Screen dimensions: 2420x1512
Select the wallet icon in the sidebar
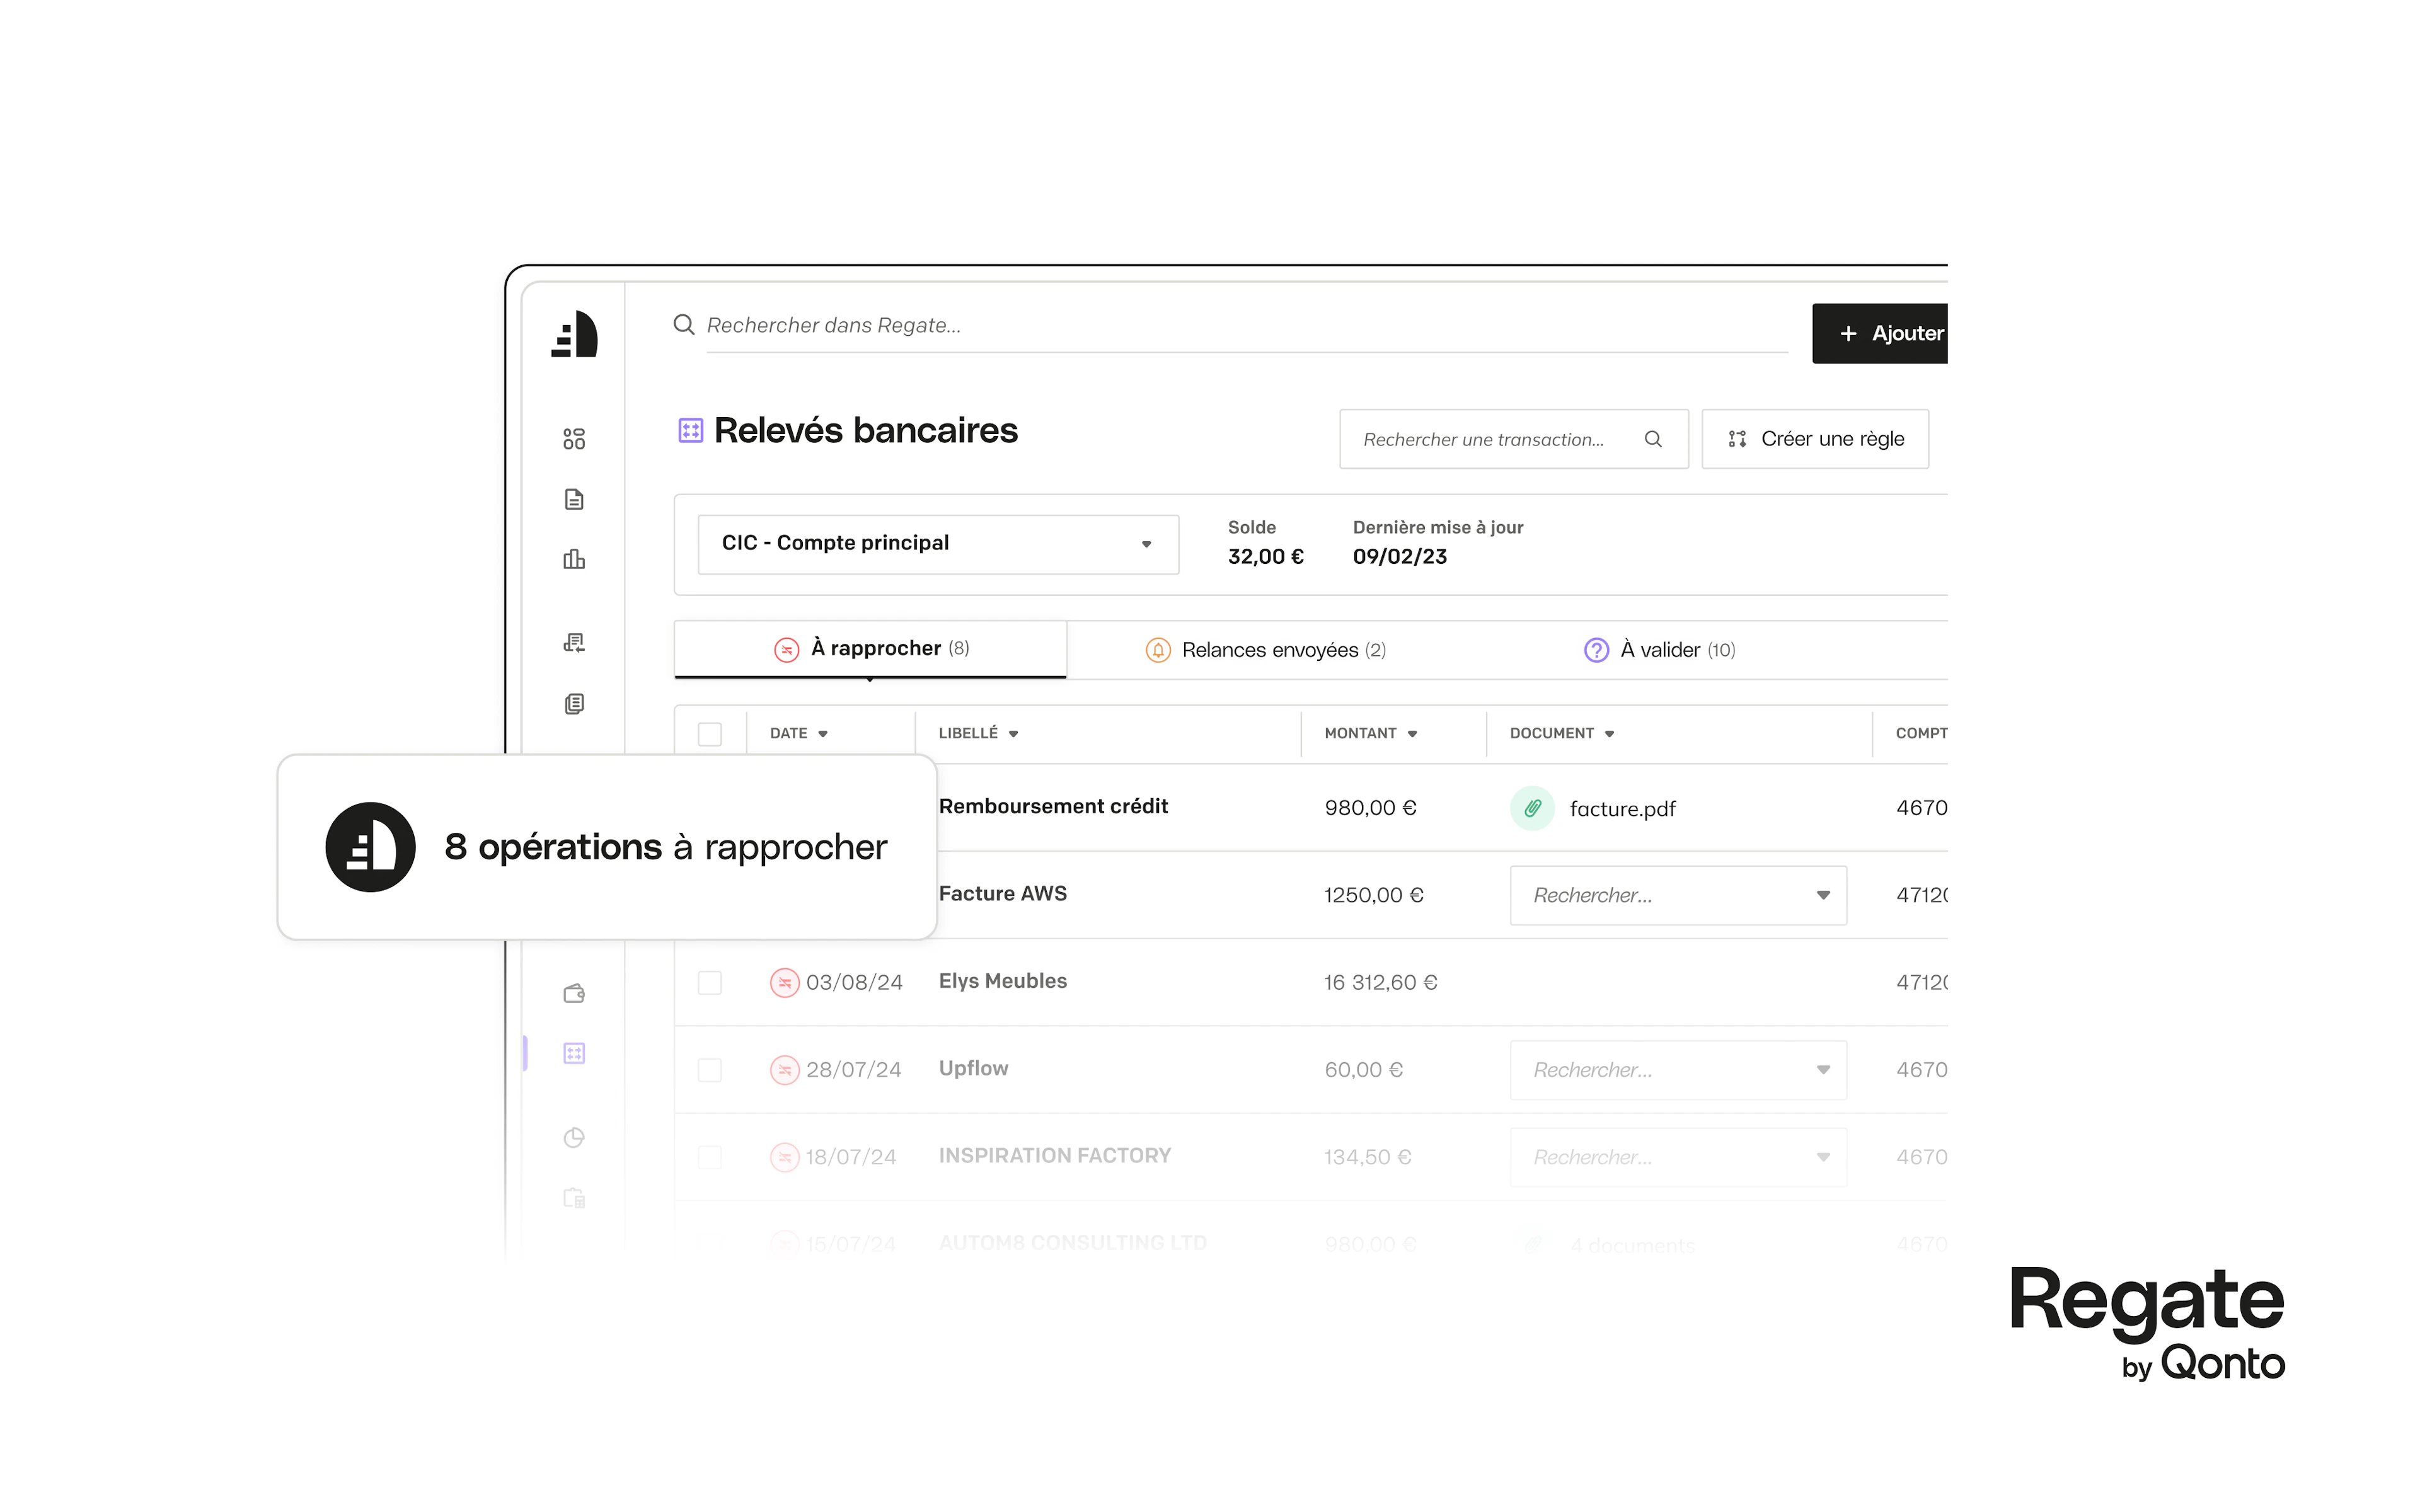(574, 992)
